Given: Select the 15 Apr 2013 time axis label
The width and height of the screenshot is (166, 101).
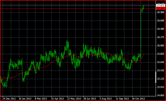Looking at the screenshot, I should coord(58,99).
